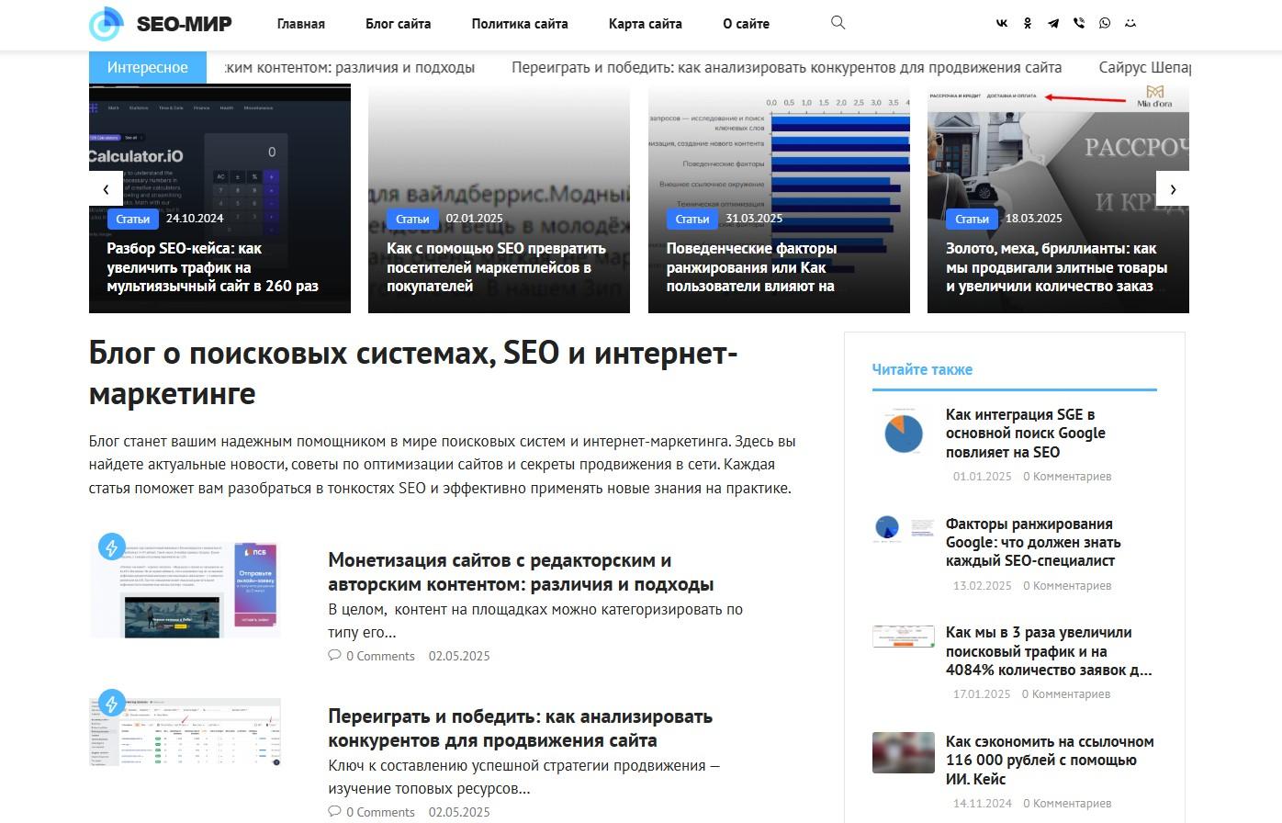Screen dimensions: 1282x823
Task: Open slide Золото, меха, бриллианты
Action: coord(1056,267)
